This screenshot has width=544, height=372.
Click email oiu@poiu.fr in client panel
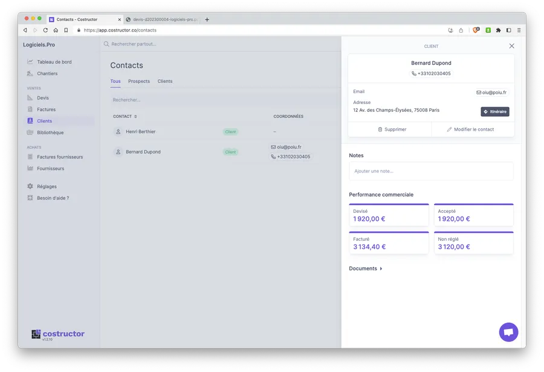(x=491, y=93)
